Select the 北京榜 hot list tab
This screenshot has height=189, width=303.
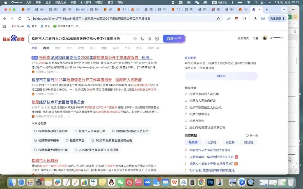(x=212, y=142)
